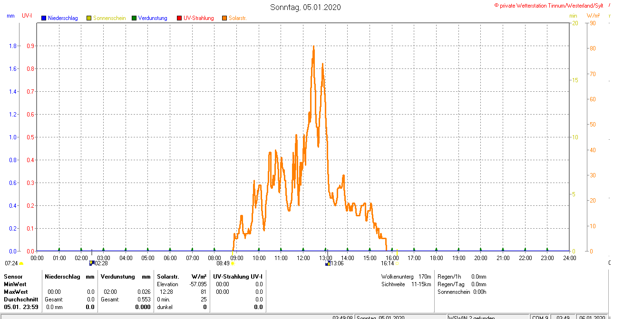The width and height of the screenshot is (623, 319).
Task: Click the red UV-I axis unit label
Action: (x=27, y=16)
